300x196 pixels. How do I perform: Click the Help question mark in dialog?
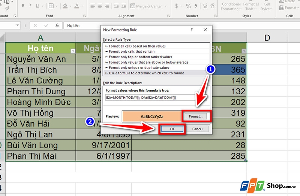point(192,30)
